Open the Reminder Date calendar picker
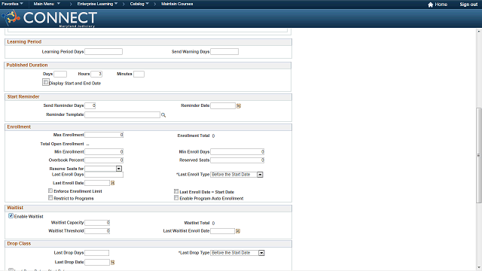This screenshot has width=482, height=271. (239, 105)
